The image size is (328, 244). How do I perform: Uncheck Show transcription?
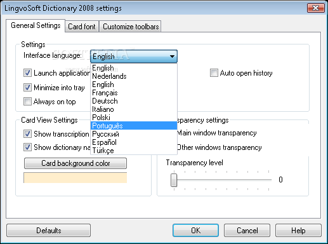(27, 134)
